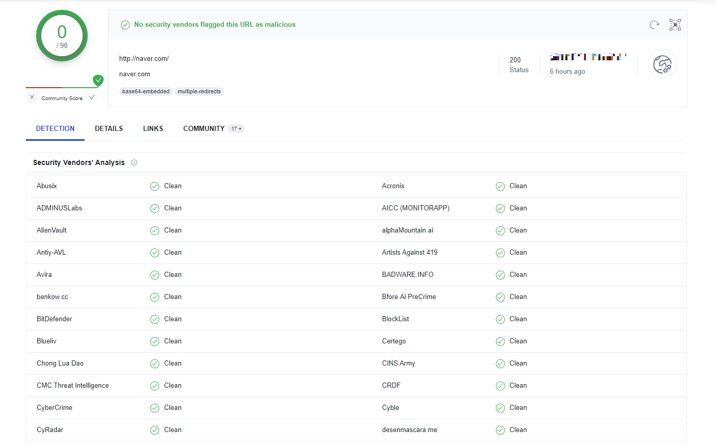
Task: Click the Clean check icon for CyRadar
Action: pyautogui.click(x=155, y=430)
